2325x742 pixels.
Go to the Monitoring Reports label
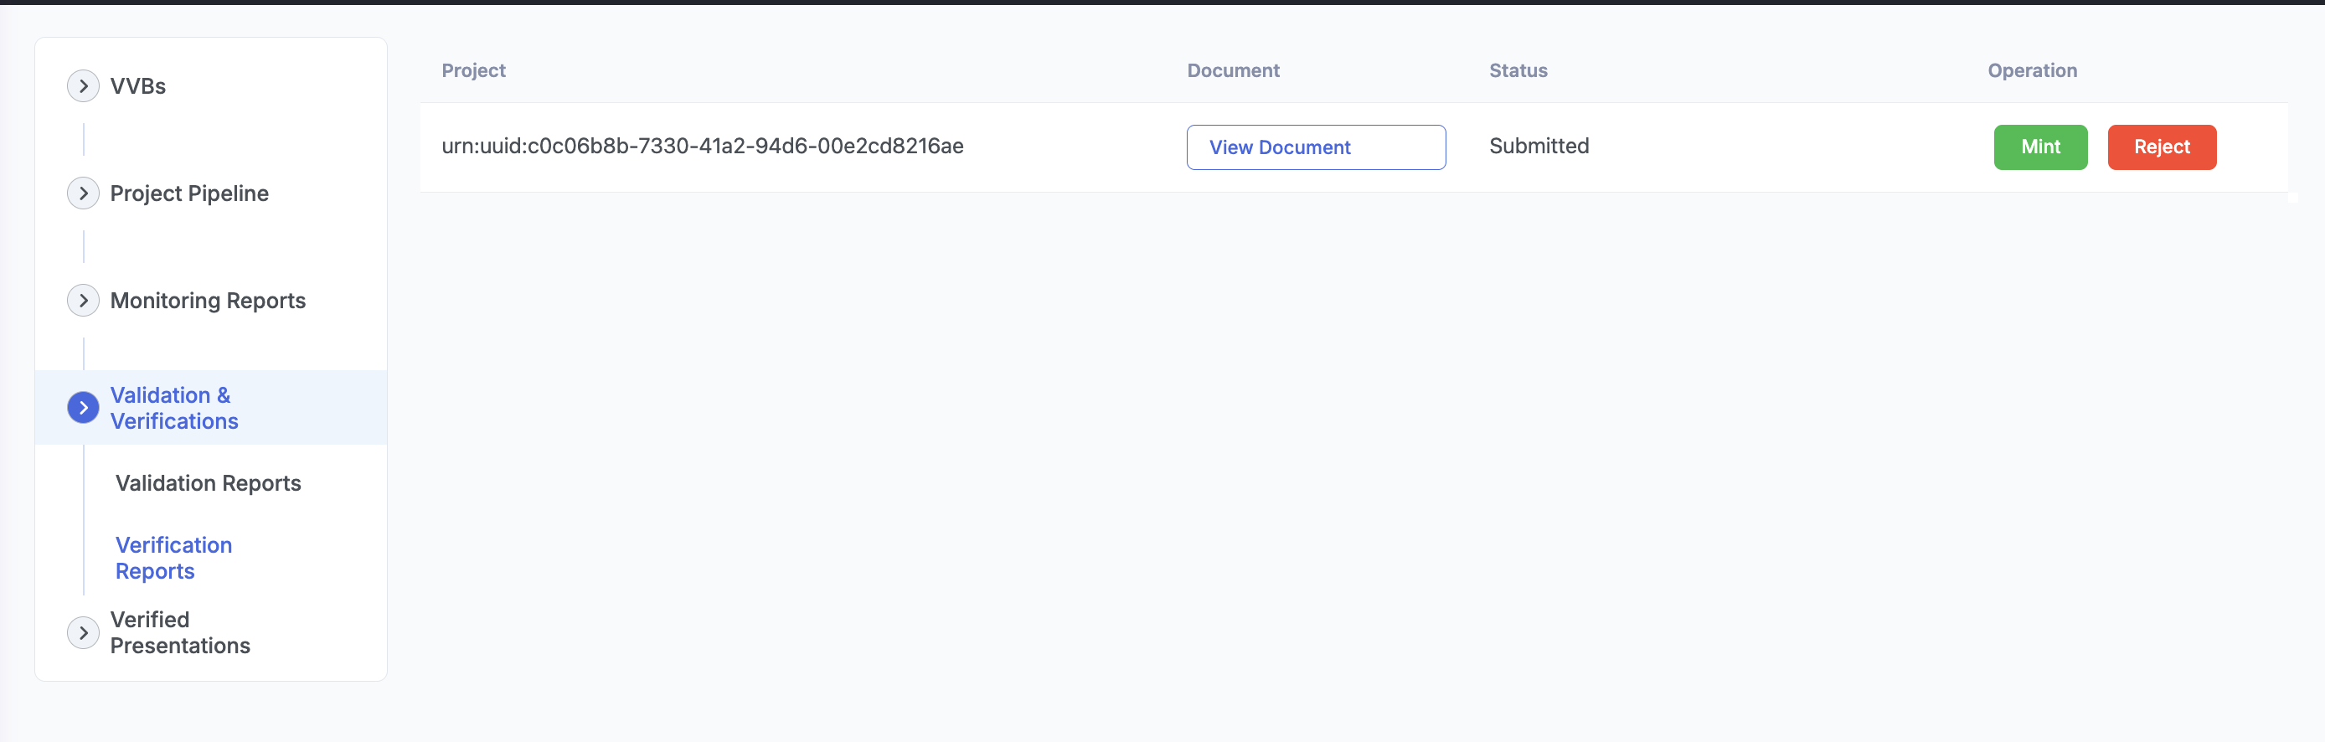click(x=208, y=301)
